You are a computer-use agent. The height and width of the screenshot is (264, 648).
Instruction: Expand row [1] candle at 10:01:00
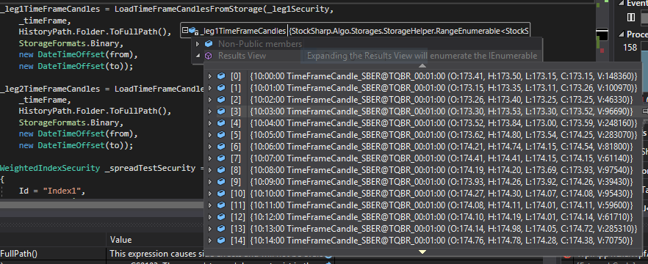pos(210,88)
